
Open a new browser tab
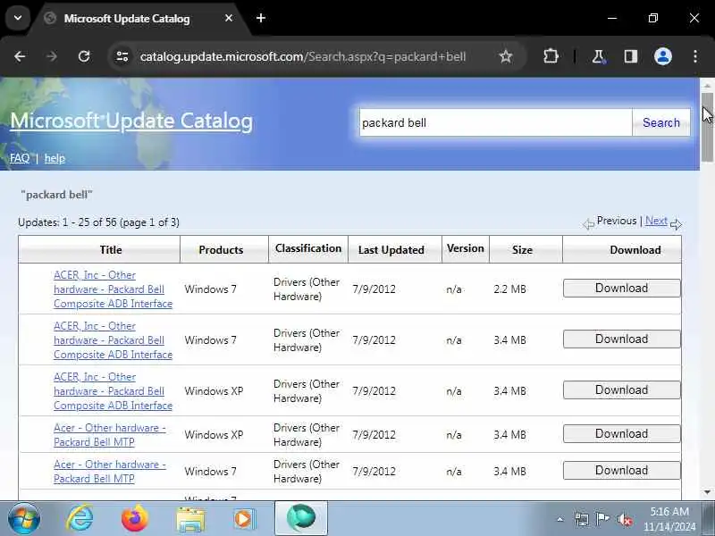[261, 18]
